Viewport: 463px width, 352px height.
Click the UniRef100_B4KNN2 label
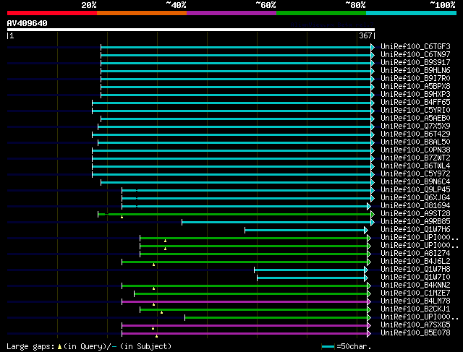click(x=415, y=286)
